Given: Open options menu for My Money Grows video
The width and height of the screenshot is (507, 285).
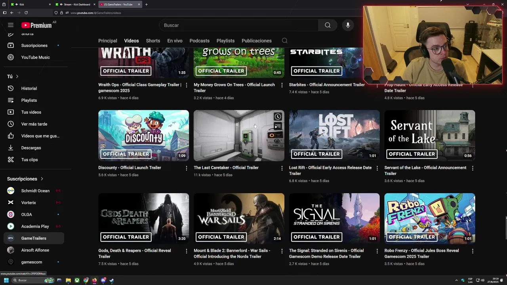Looking at the screenshot, I should point(282,85).
